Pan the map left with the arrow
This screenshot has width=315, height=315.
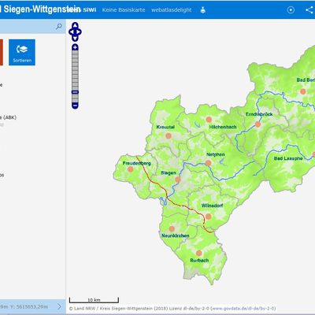tap(71, 32)
